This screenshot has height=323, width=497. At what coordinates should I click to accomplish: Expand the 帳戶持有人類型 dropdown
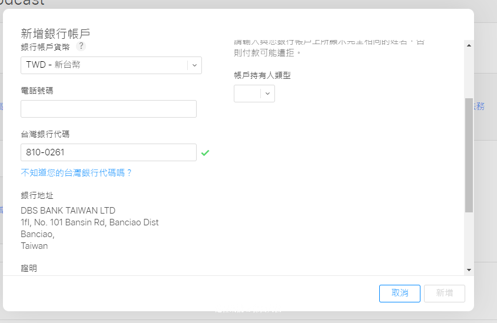pyautogui.click(x=254, y=94)
